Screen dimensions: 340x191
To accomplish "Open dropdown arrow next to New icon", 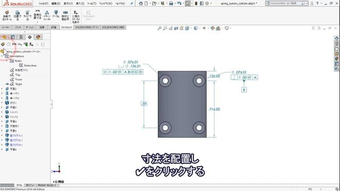I will (150, 4).
